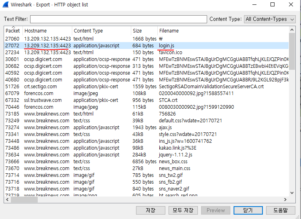This screenshot has width=301, height=219.
Task: Select kakao.link.js?%3E row
Action: click(x=146, y=148)
